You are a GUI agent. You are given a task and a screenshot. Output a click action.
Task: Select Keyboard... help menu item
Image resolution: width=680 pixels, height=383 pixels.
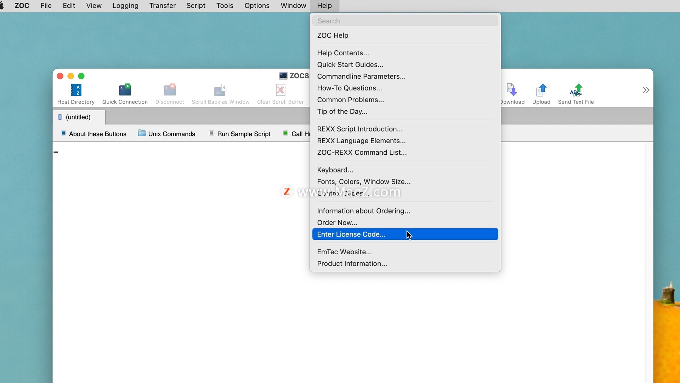tap(405, 170)
